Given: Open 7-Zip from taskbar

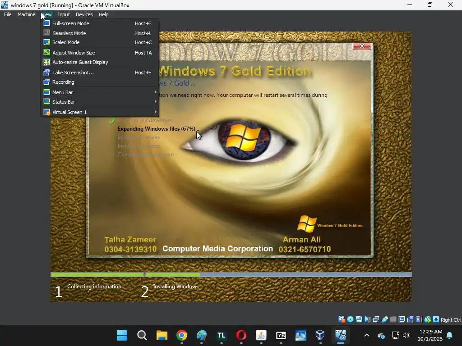Looking at the screenshot, I should point(281,335).
